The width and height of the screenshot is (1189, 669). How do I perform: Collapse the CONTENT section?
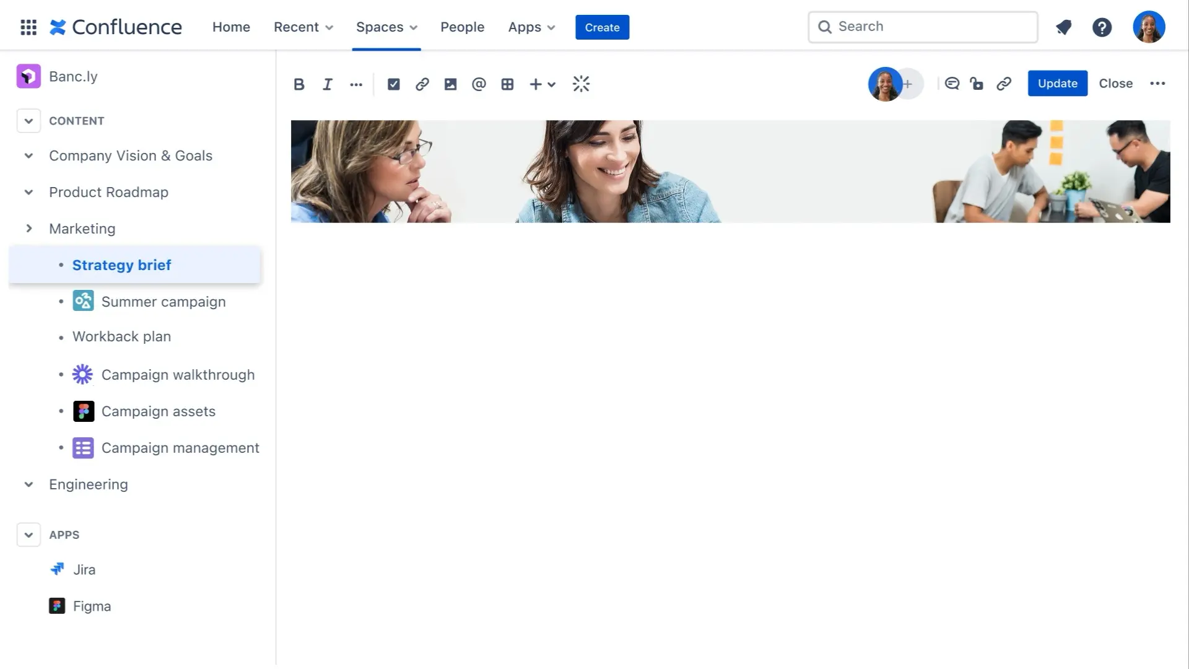coord(28,121)
